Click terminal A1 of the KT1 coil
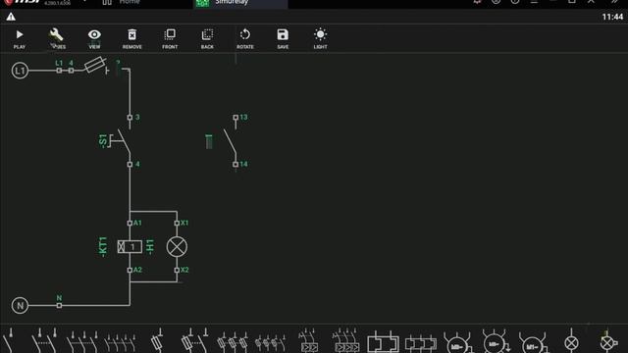Screen dimensions: 628x353 (130, 223)
